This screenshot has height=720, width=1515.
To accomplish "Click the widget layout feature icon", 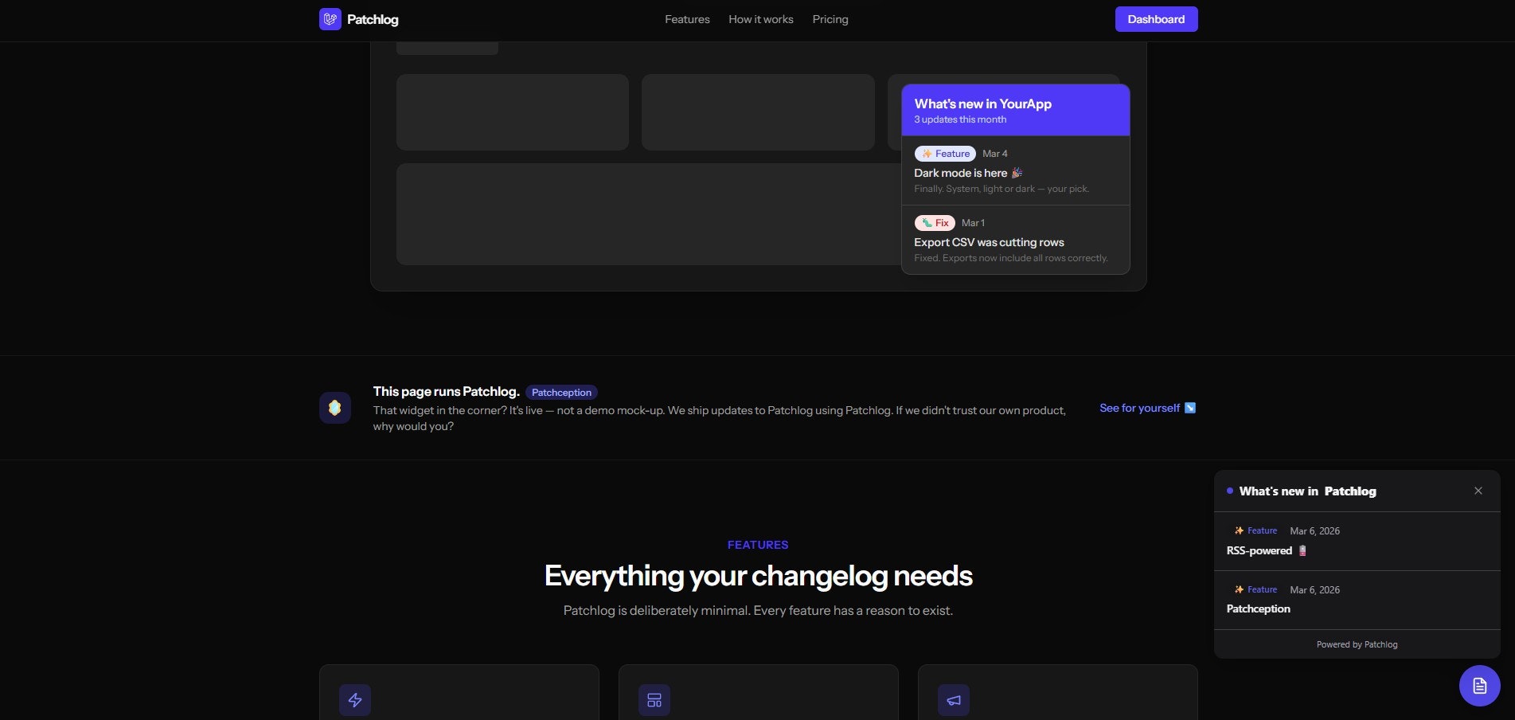I will (654, 699).
